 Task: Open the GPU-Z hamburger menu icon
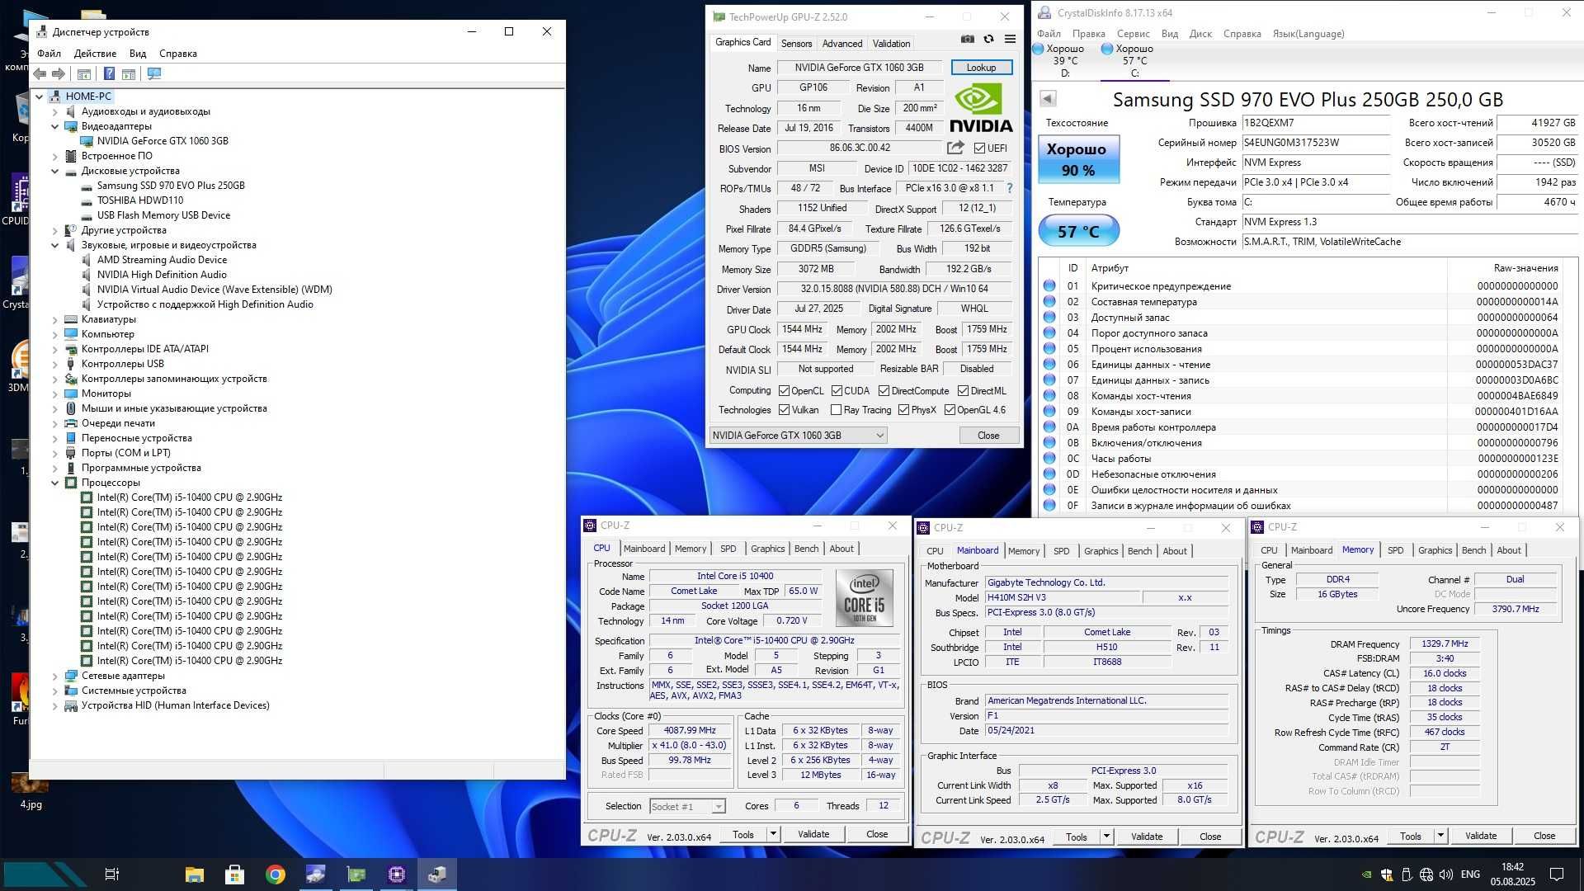[x=1010, y=39]
